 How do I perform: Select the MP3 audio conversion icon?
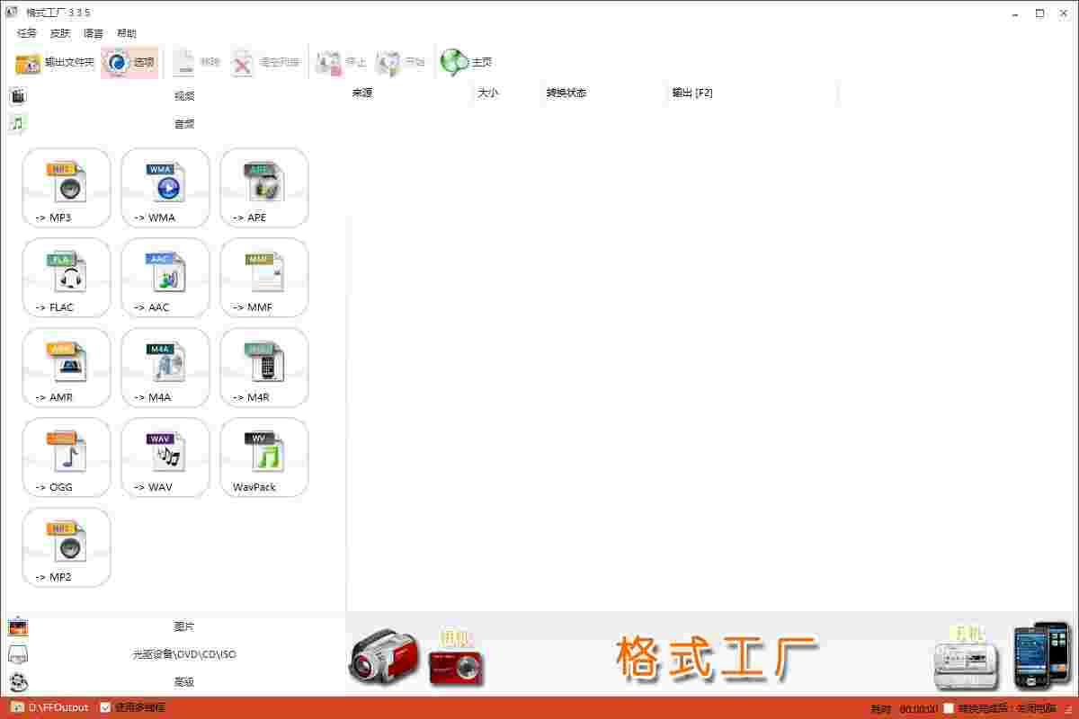66,187
